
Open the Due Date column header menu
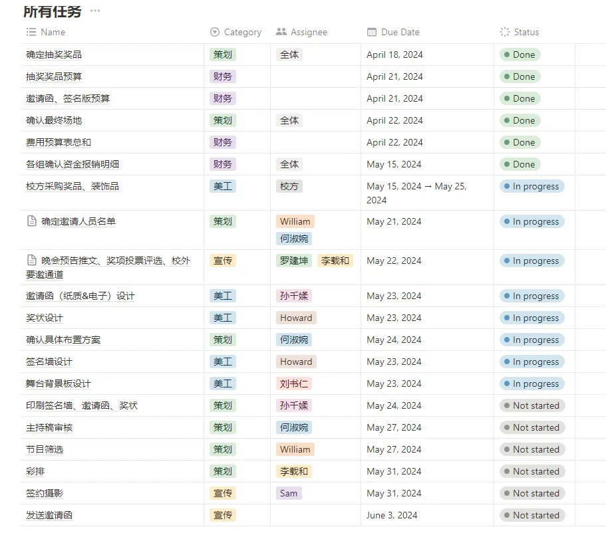(x=400, y=32)
